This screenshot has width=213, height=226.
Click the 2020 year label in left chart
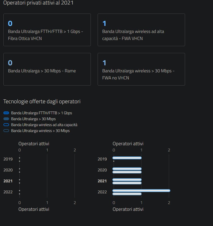8,170
